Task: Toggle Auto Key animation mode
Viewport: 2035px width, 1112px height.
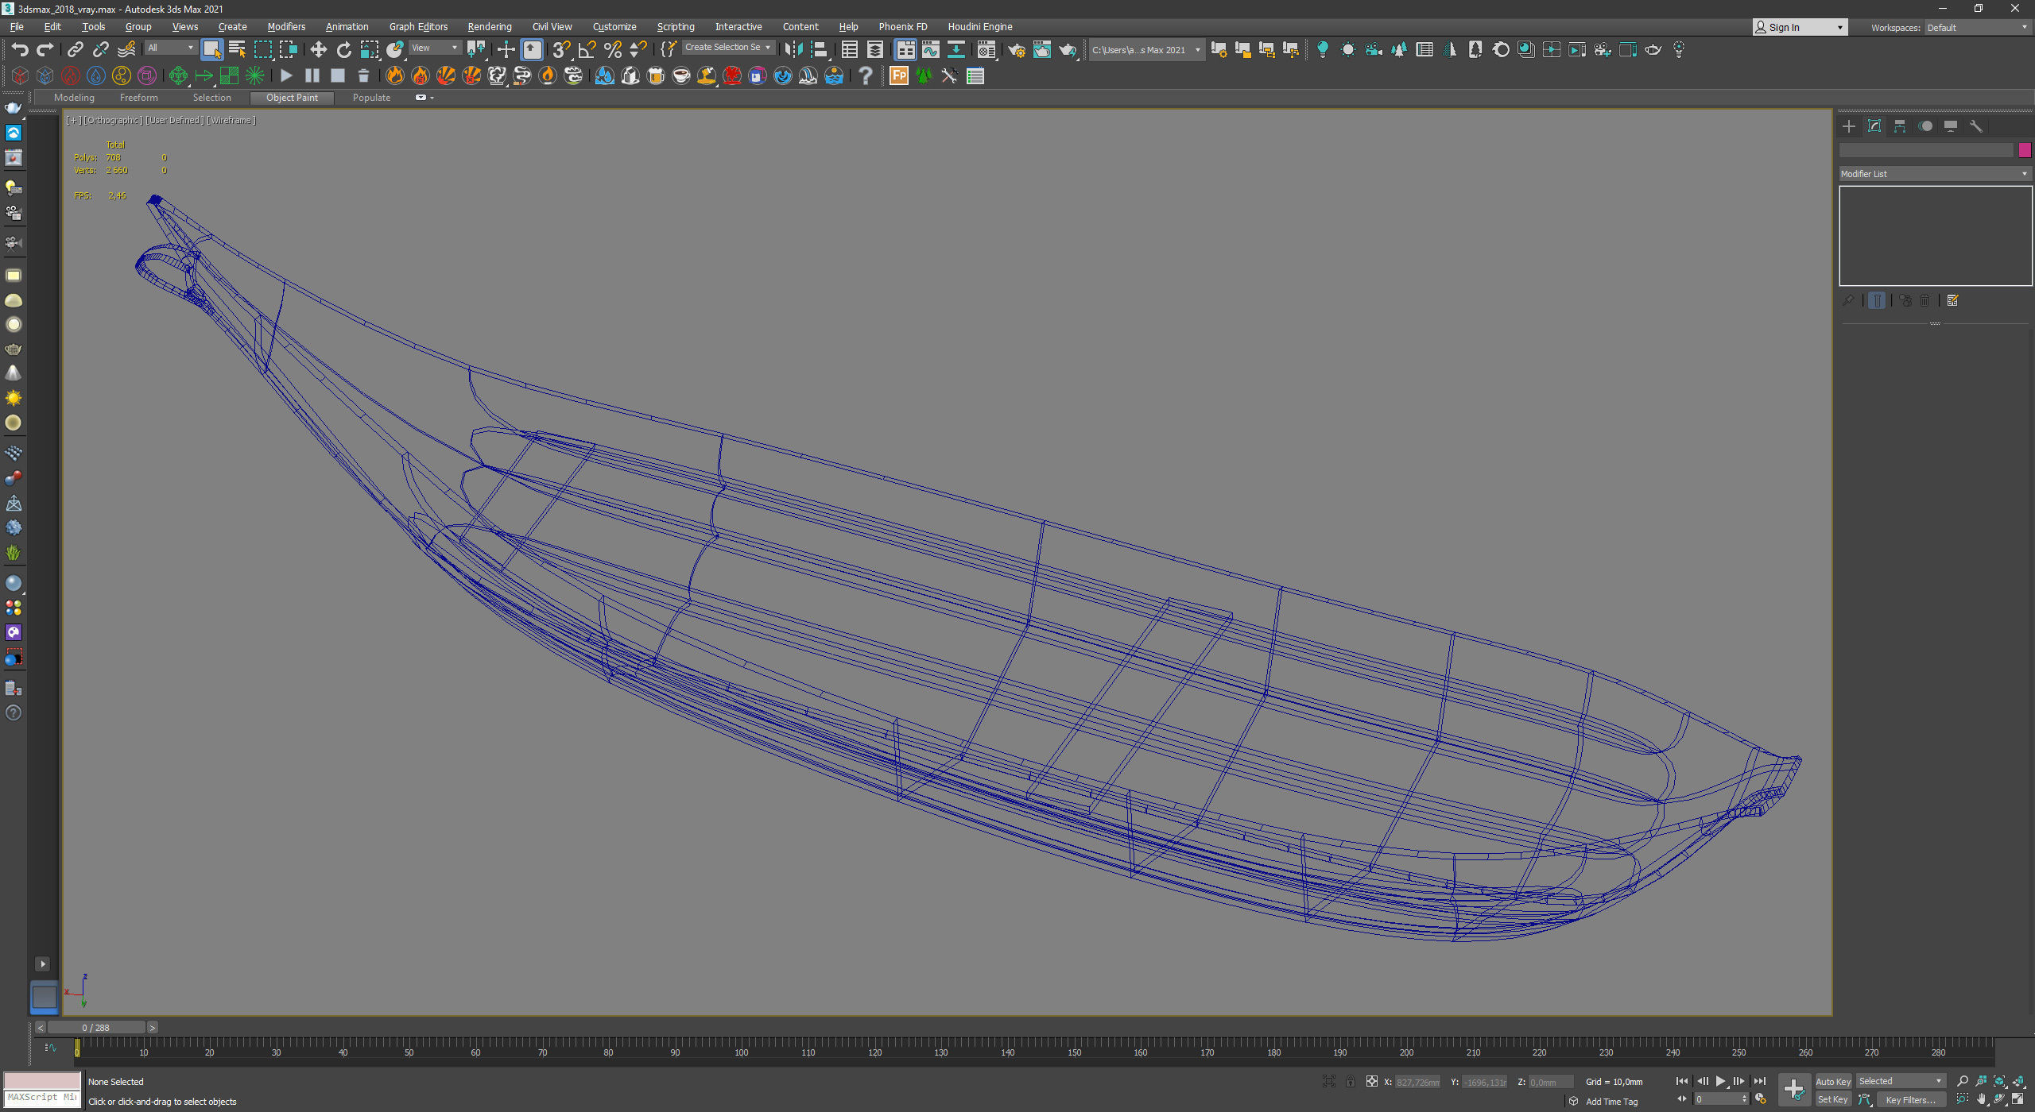Action: tap(1832, 1082)
